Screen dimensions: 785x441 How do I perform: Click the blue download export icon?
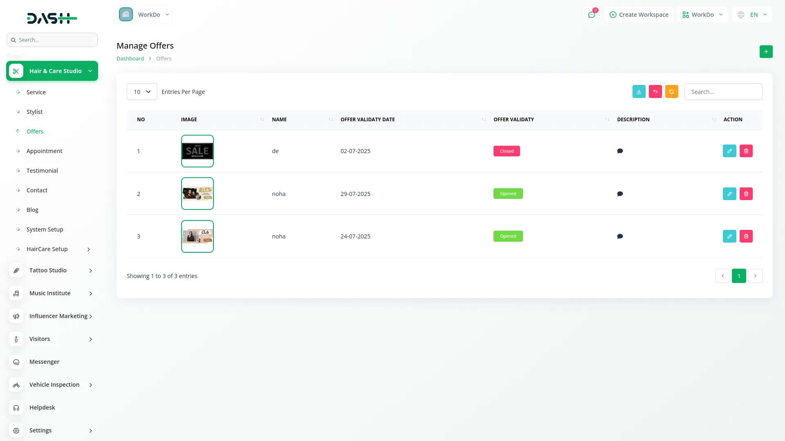tap(639, 92)
